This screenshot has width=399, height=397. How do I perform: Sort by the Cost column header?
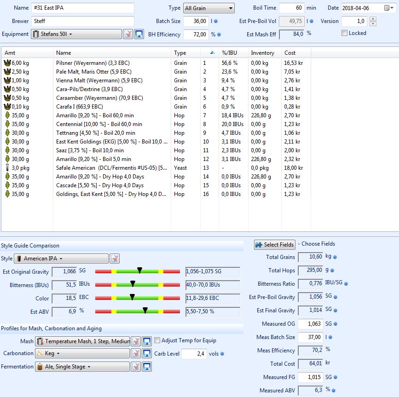tap(296, 52)
